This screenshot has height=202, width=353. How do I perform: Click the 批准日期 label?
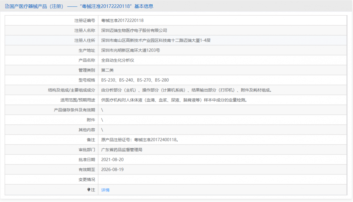pyautogui.click(x=87, y=160)
